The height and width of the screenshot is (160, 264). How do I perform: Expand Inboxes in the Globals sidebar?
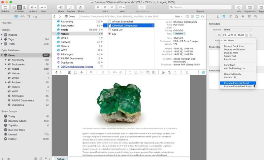(x=2, y=35)
